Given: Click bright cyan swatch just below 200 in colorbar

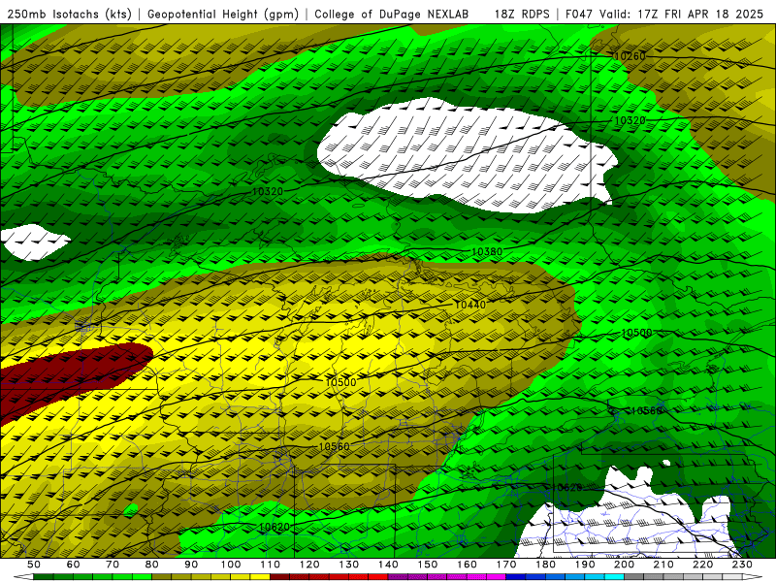Looking at the screenshot, I should 615,577.
